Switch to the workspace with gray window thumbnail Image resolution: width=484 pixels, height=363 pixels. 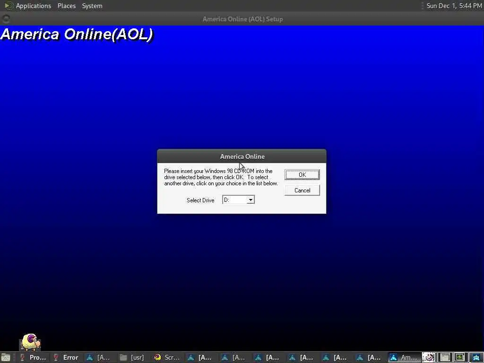click(x=444, y=357)
